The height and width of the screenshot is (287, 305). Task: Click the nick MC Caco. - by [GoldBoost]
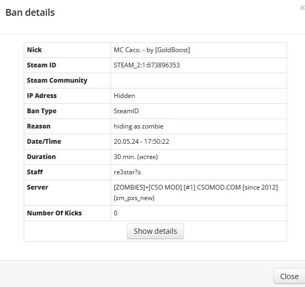[152, 50]
